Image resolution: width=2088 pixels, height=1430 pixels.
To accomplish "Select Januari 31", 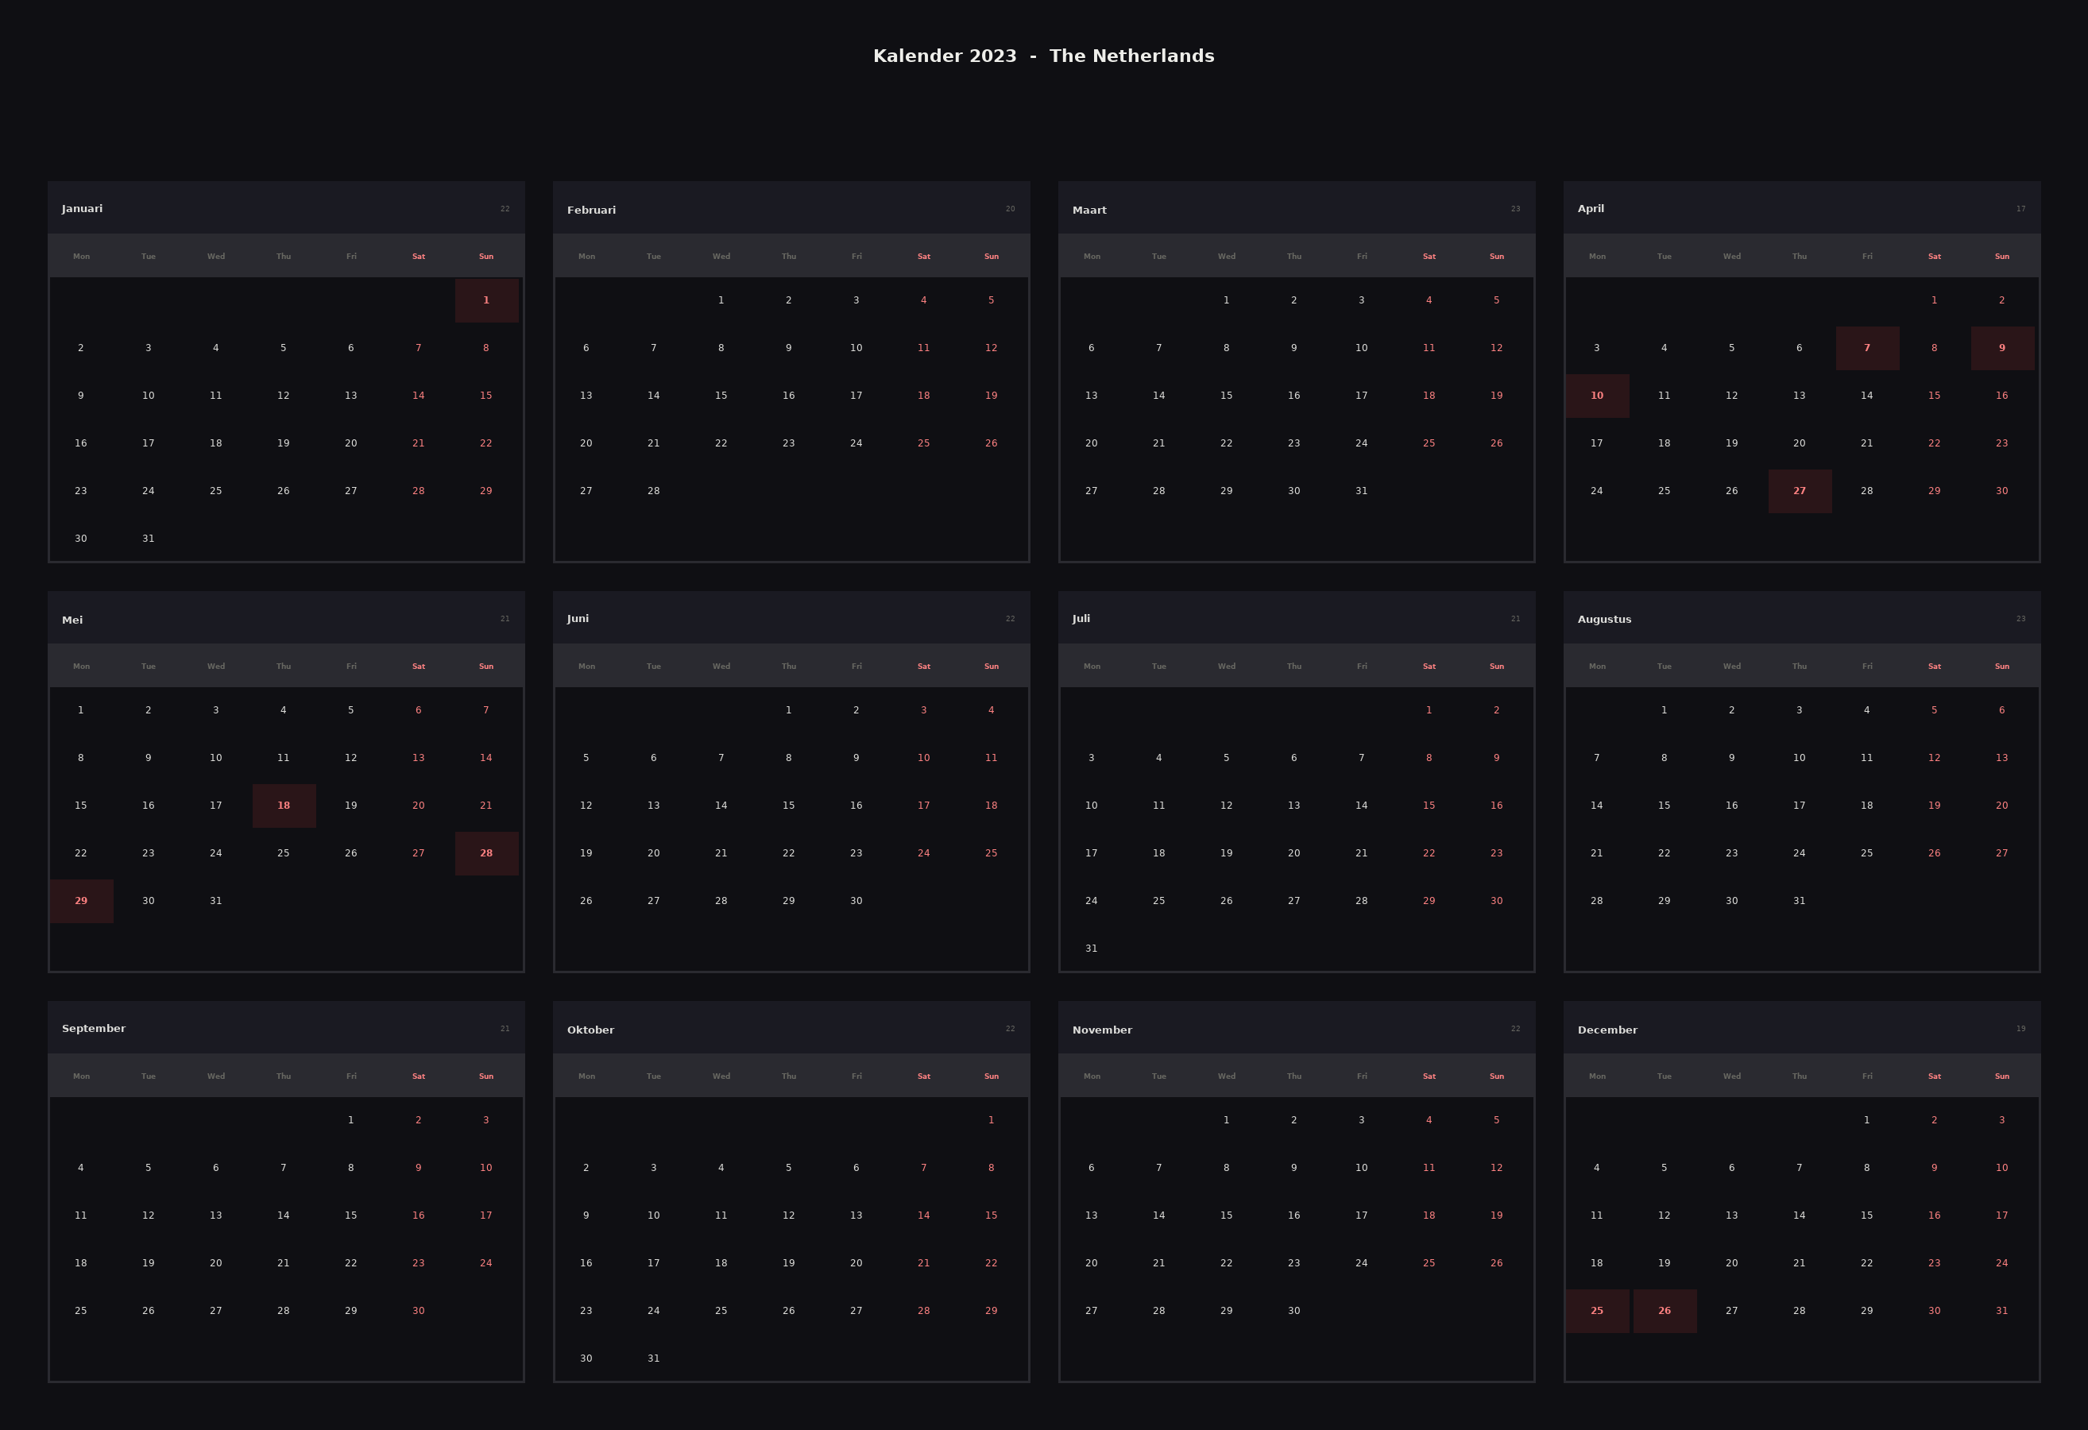I will tap(149, 538).
